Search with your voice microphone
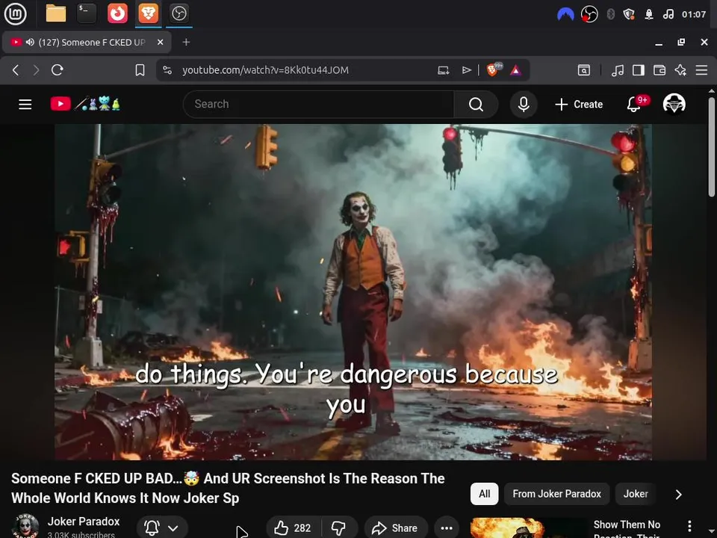 (x=524, y=105)
